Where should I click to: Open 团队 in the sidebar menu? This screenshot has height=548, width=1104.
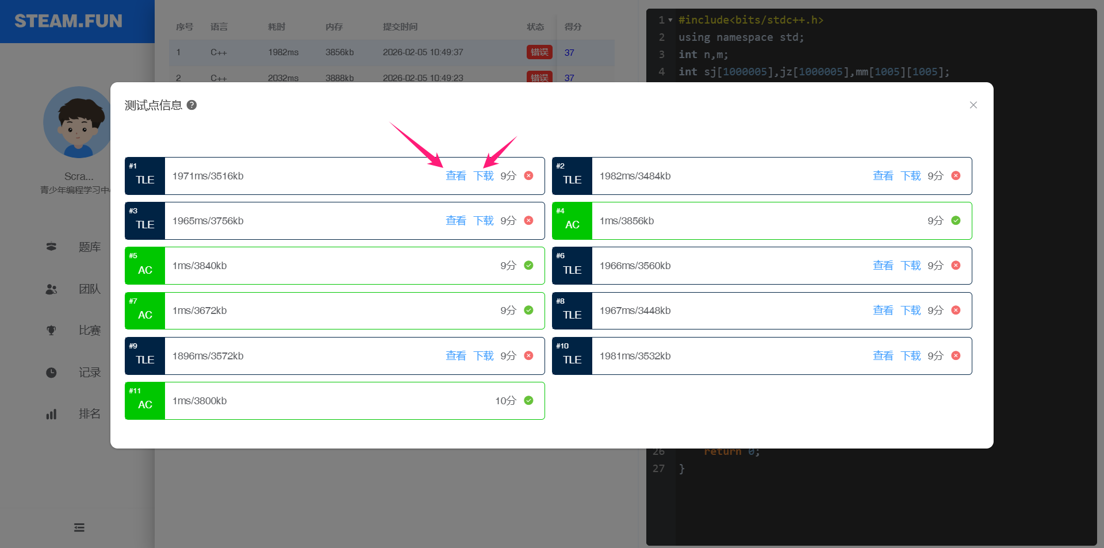coord(90,289)
